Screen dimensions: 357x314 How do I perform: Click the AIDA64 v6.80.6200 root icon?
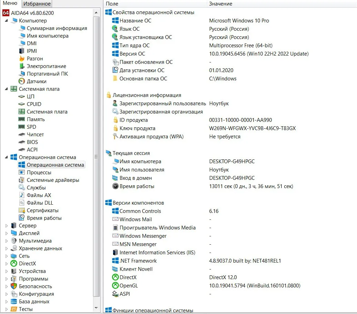(6, 13)
